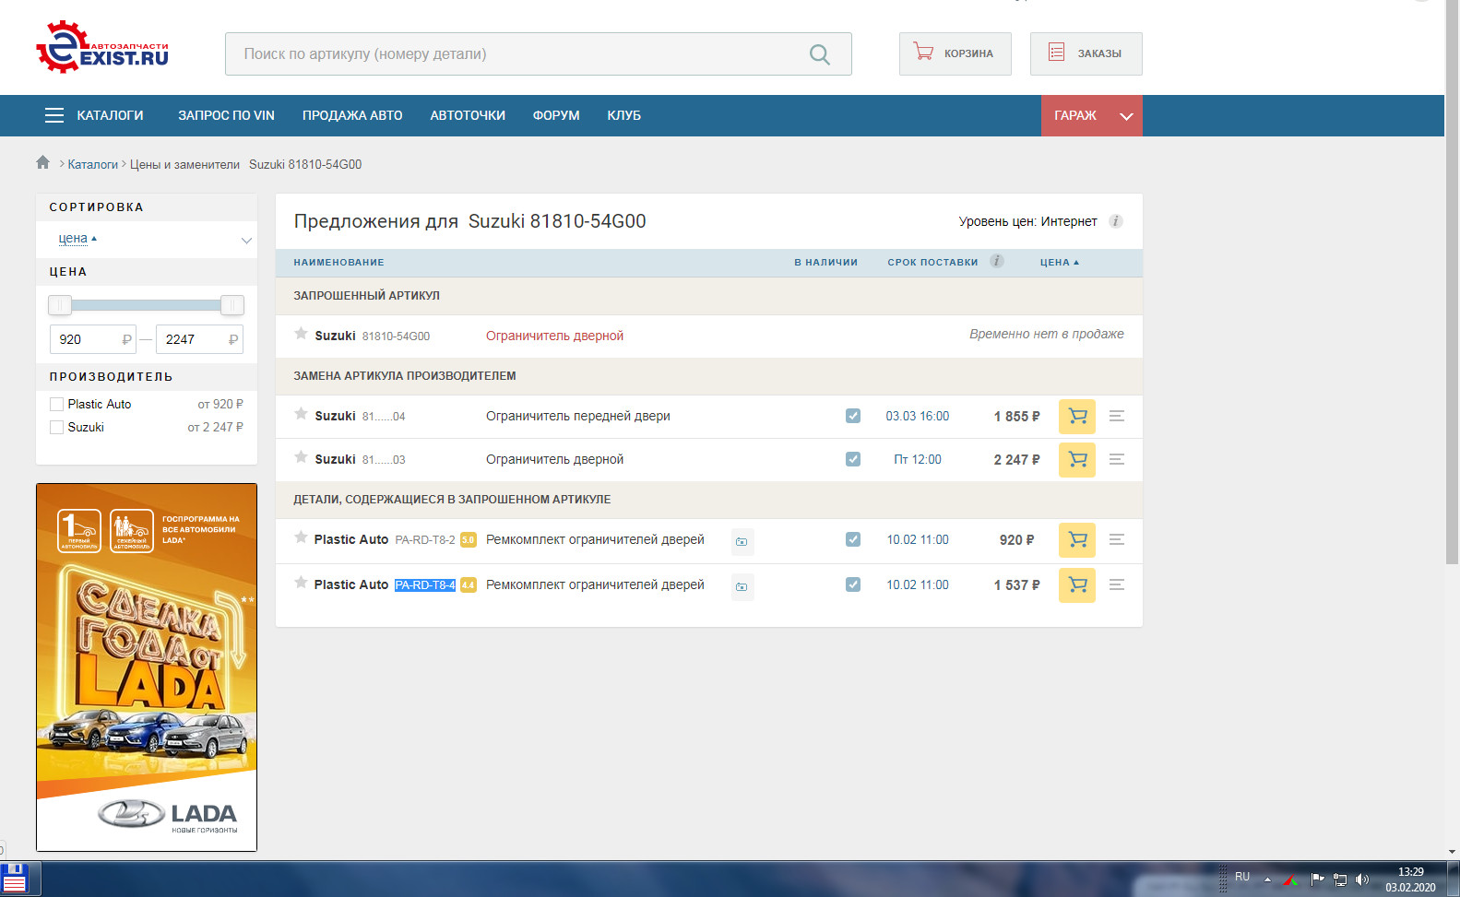Viewport: 1460px width, 897px height.
Task: Favorite the Suzuki 81......03 star
Action: (x=301, y=457)
